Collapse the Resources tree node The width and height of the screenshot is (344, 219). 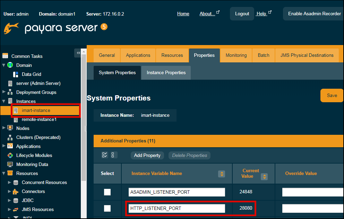pos(4,173)
